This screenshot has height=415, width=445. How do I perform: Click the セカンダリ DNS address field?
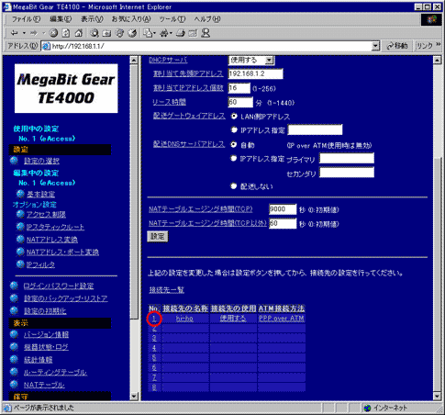click(347, 173)
